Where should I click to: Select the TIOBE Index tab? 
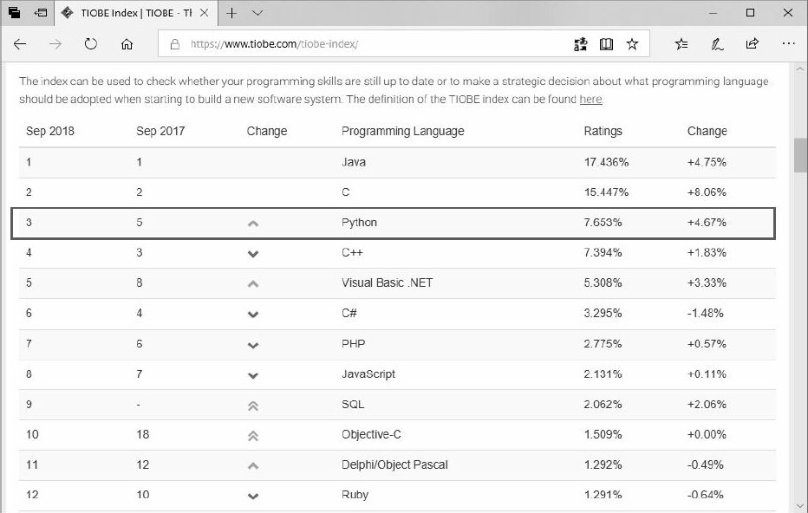[x=135, y=13]
